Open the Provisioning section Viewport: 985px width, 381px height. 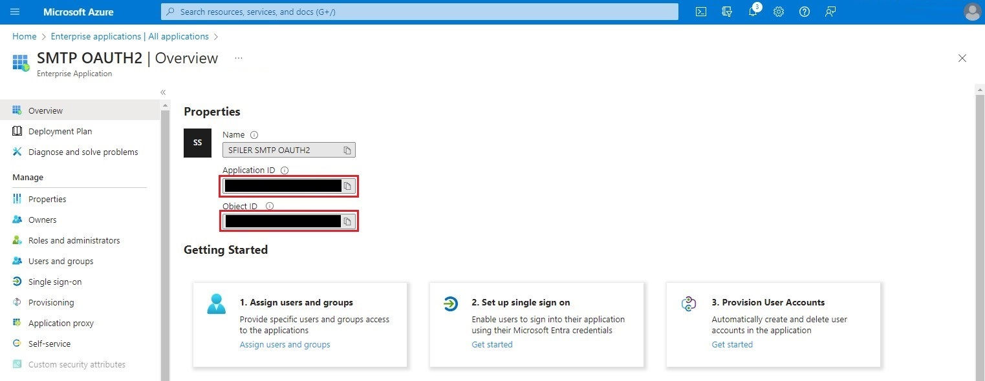51,302
